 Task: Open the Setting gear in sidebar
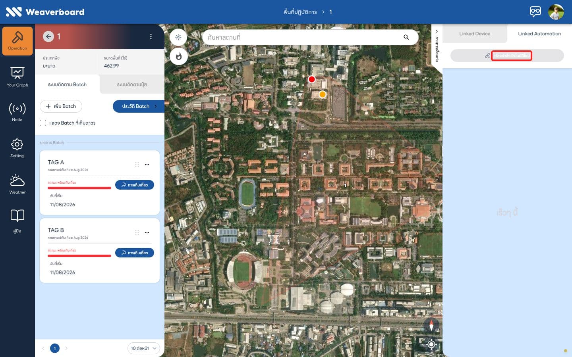pyautogui.click(x=17, y=148)
